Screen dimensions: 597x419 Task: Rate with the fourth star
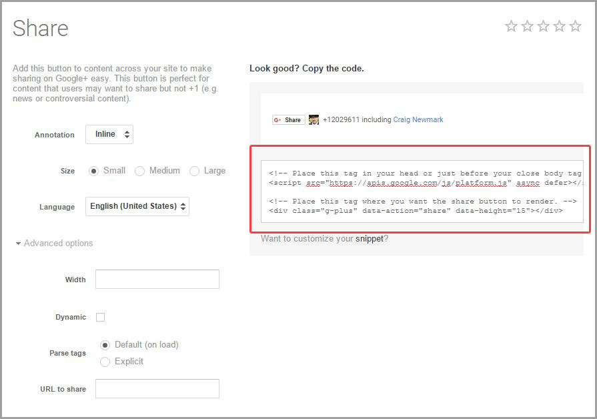[x=559, y=26]
